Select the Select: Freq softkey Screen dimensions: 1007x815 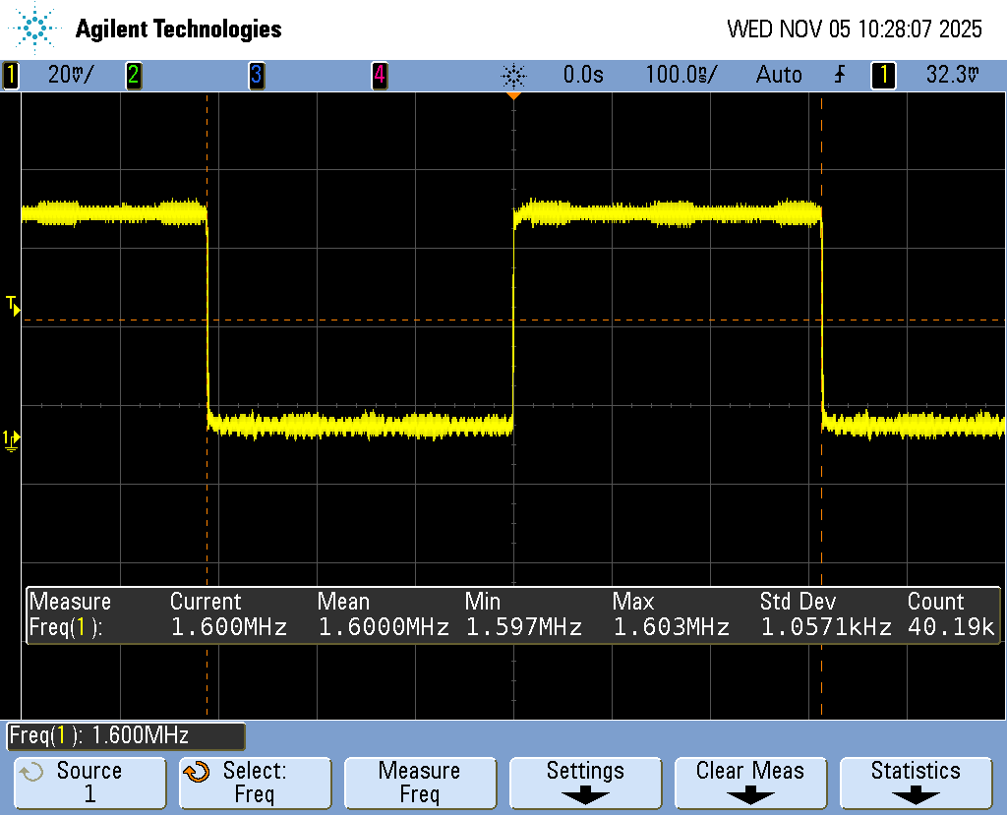[x=255, y=783]
